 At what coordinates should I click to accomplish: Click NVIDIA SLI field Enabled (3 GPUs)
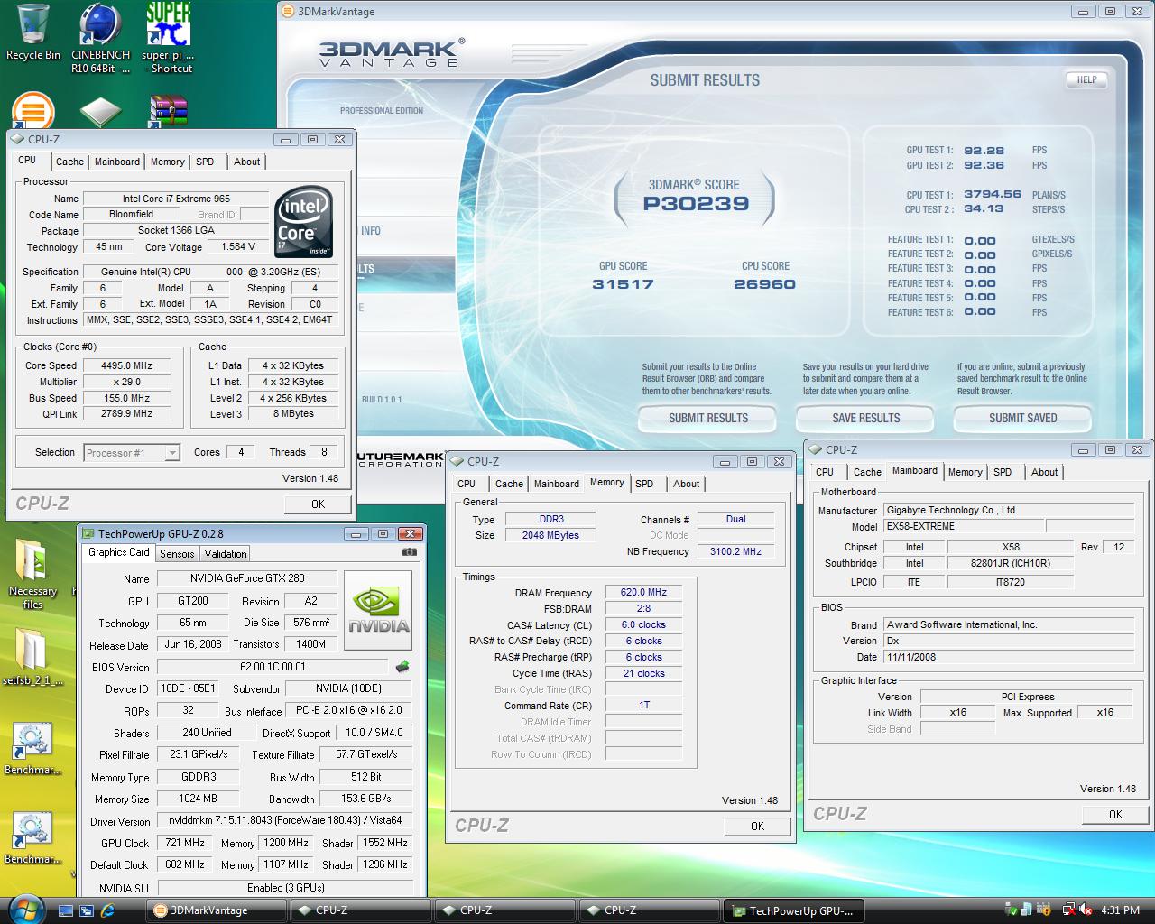pyautogui.click(x=284, y=887)
